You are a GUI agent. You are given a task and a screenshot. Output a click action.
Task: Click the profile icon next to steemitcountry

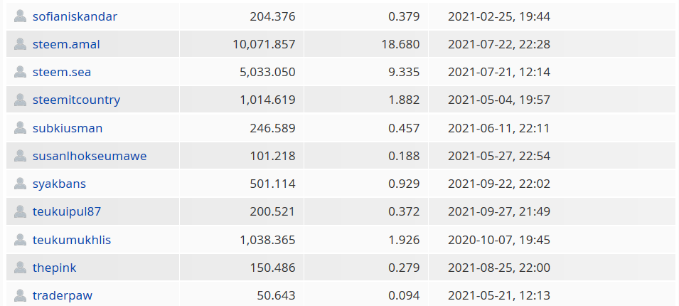click(20, 99)
